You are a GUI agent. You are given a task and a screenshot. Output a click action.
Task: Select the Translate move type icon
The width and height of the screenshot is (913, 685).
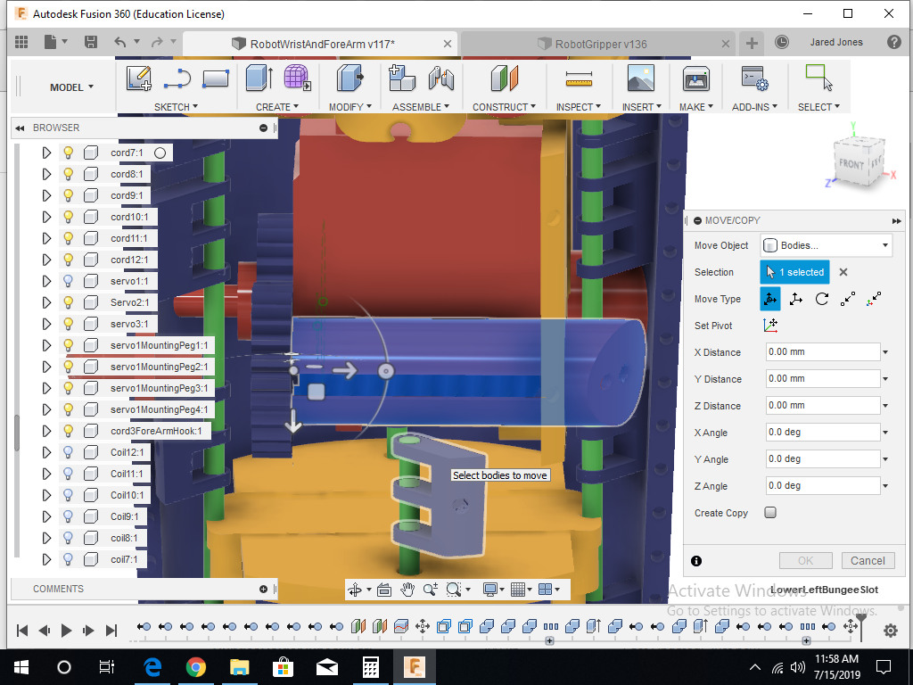pos(796,299)
